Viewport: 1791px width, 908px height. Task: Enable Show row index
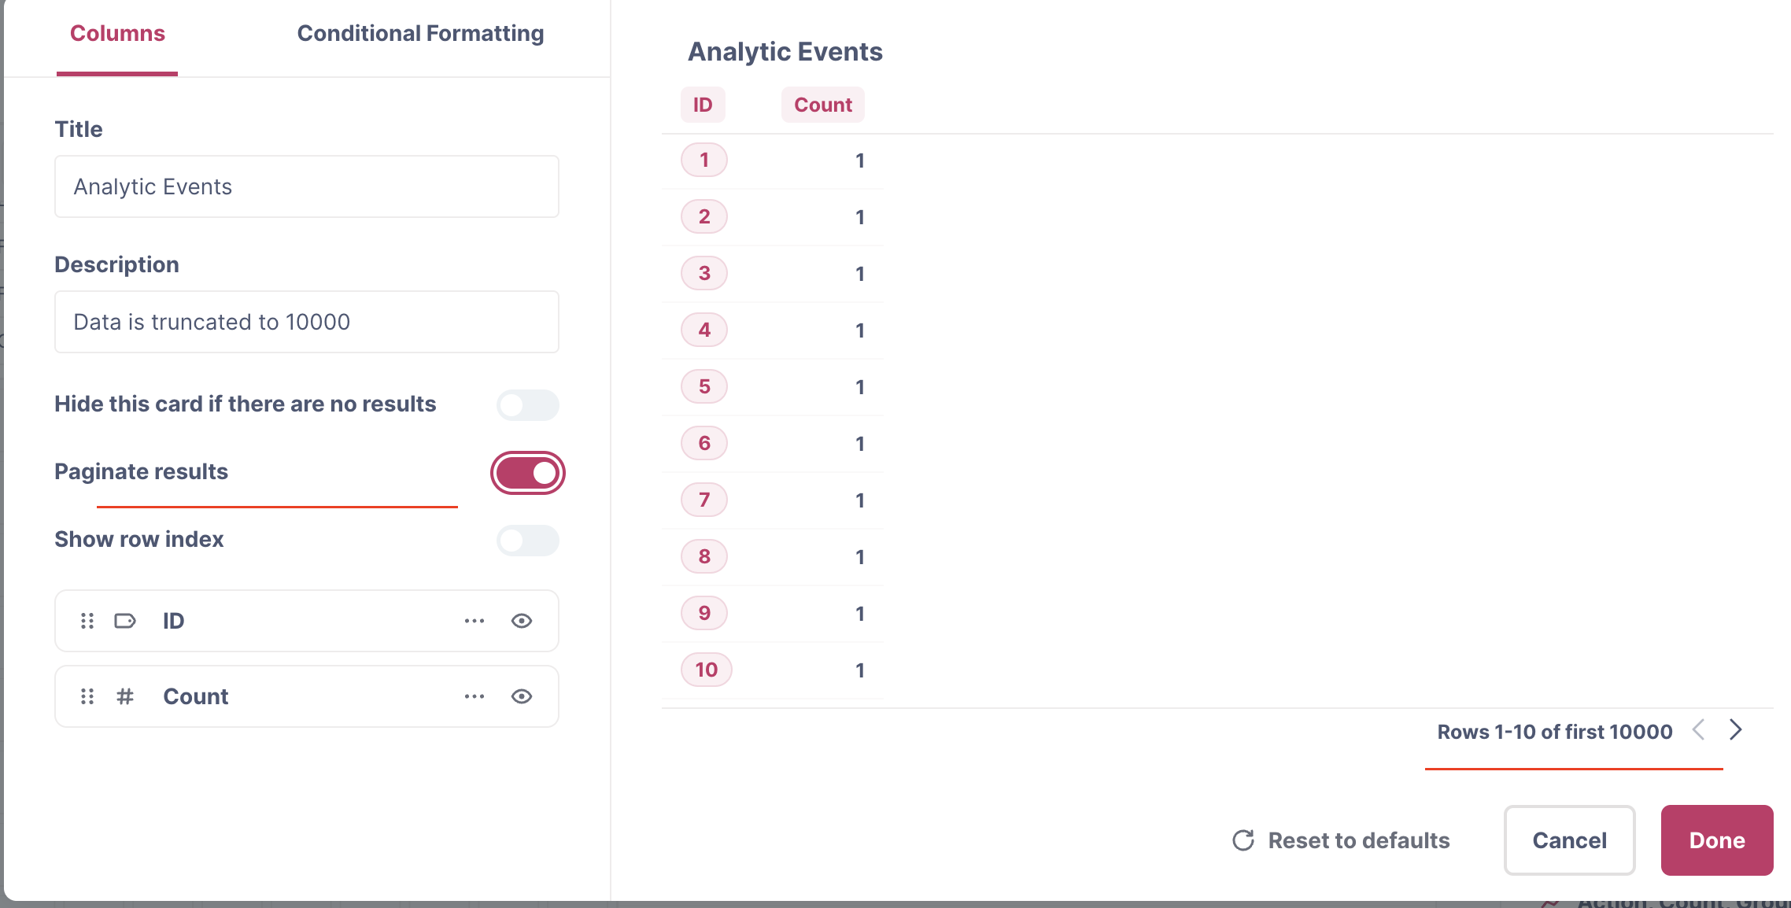click(527, 541)
